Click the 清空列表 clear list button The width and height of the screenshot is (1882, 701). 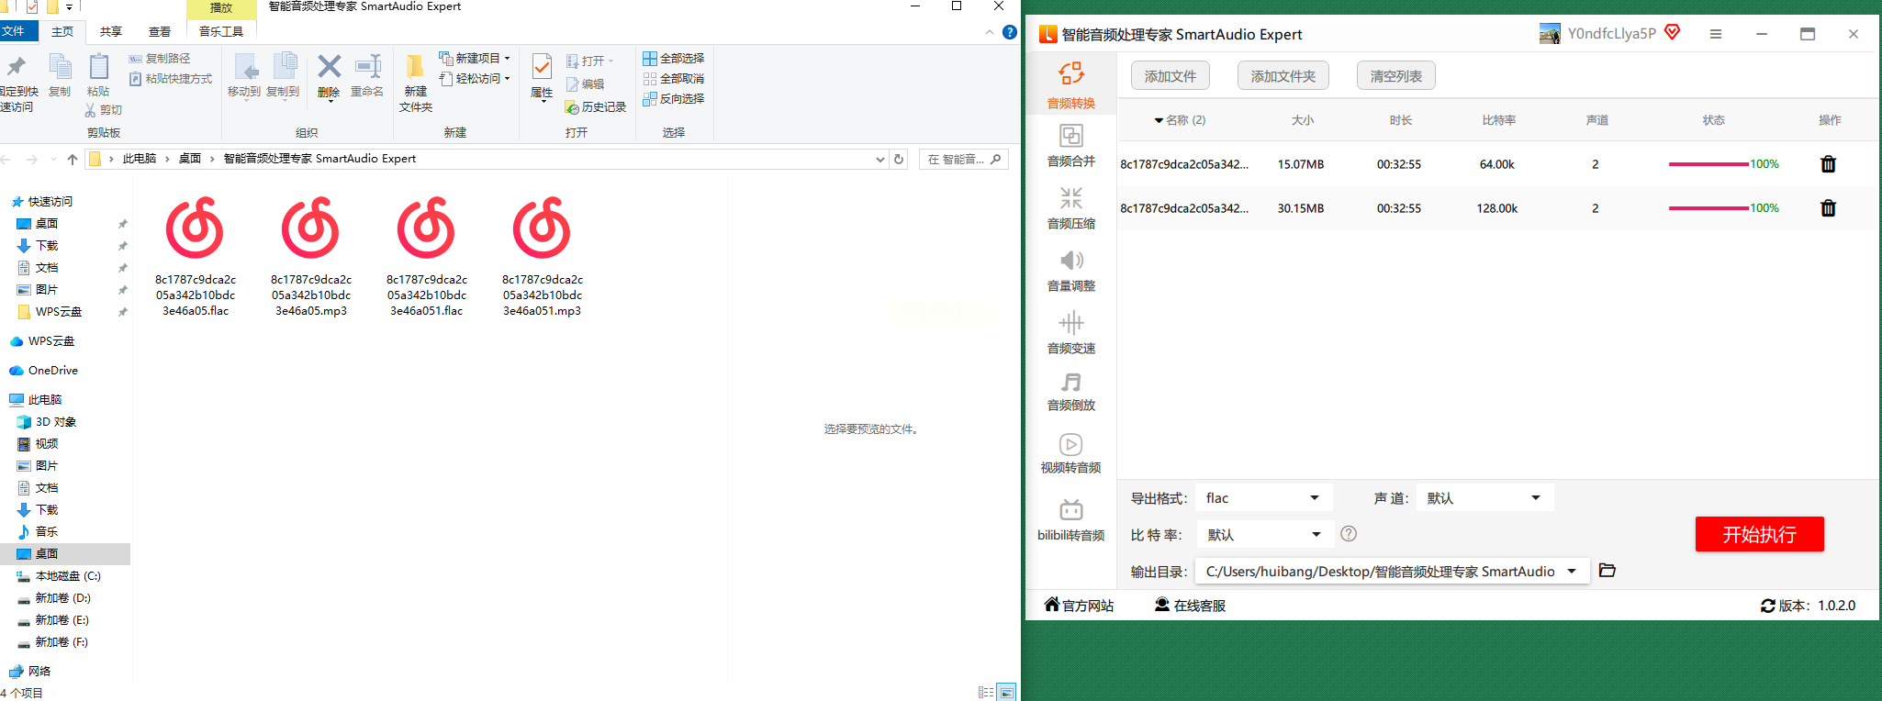[x=1396, y=76]
